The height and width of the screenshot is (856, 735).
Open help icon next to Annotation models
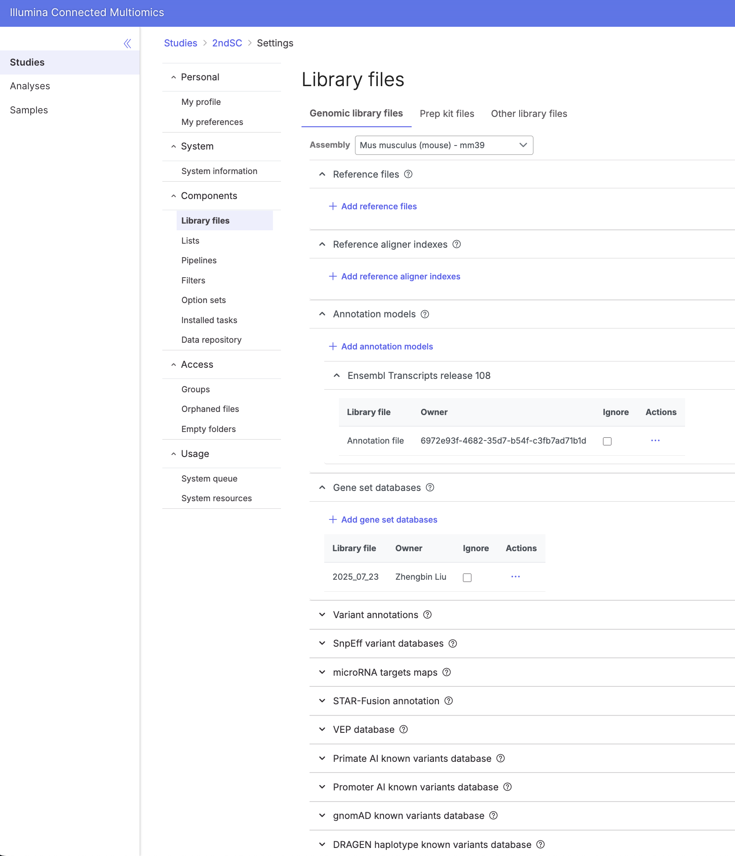[425, 314]
